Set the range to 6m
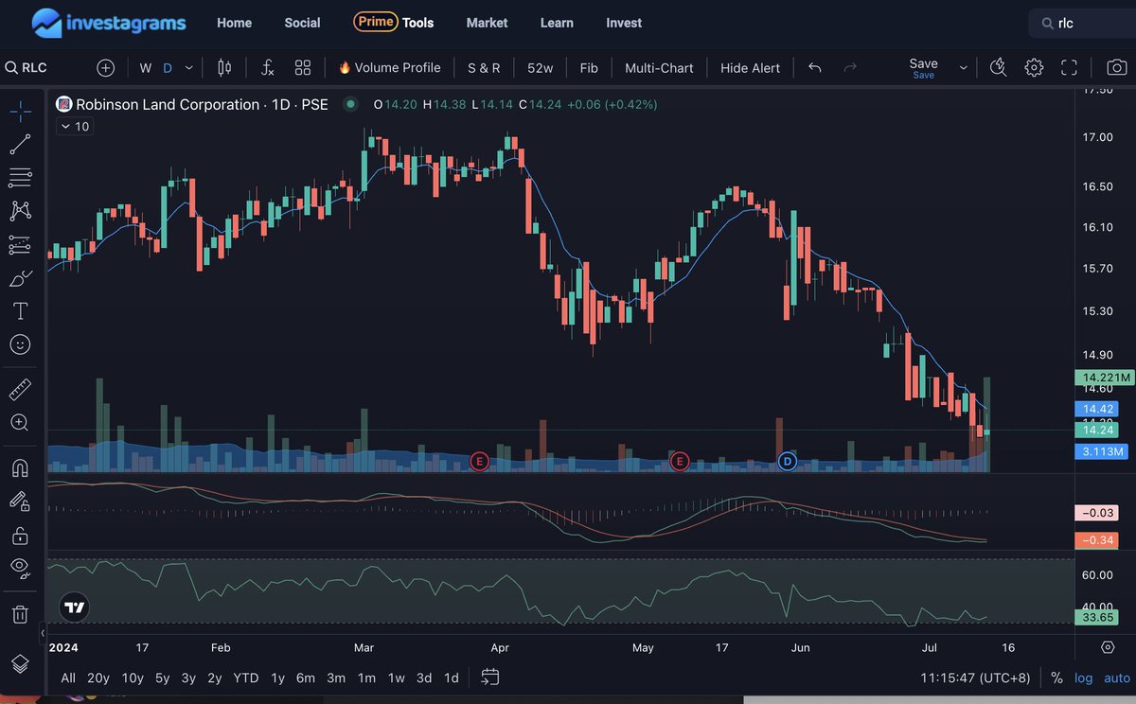Screen dimensions: 1136x704 pos(305,678)
